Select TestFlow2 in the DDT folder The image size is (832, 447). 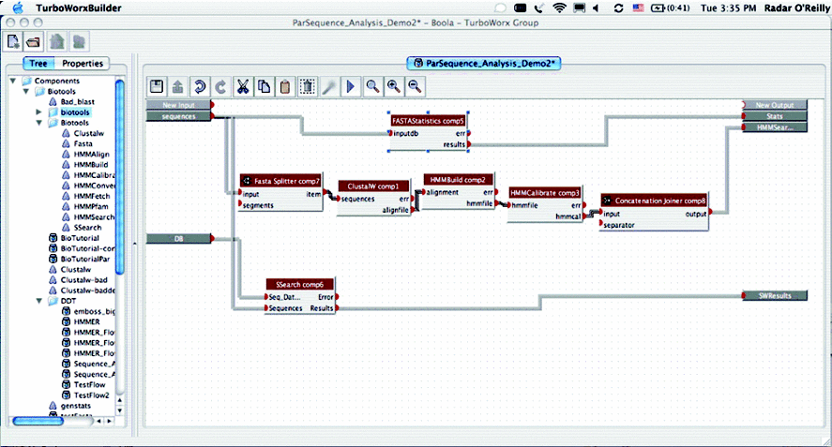(91, 394)
